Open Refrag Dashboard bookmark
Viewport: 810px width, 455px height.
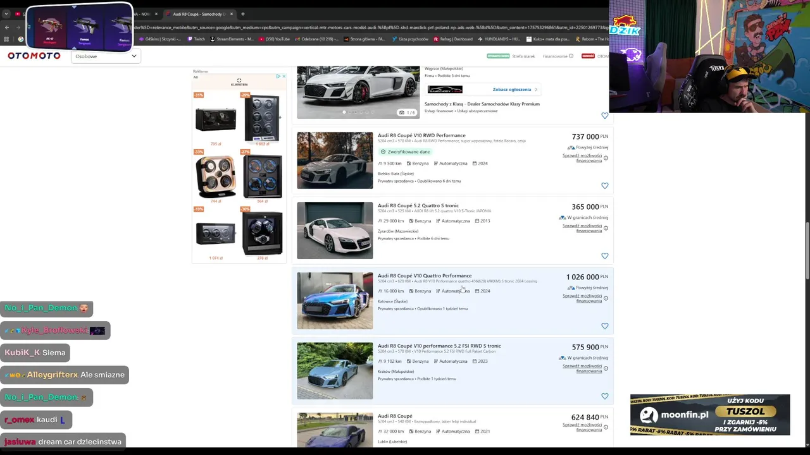pyautogui.click(x=453, y=39)
